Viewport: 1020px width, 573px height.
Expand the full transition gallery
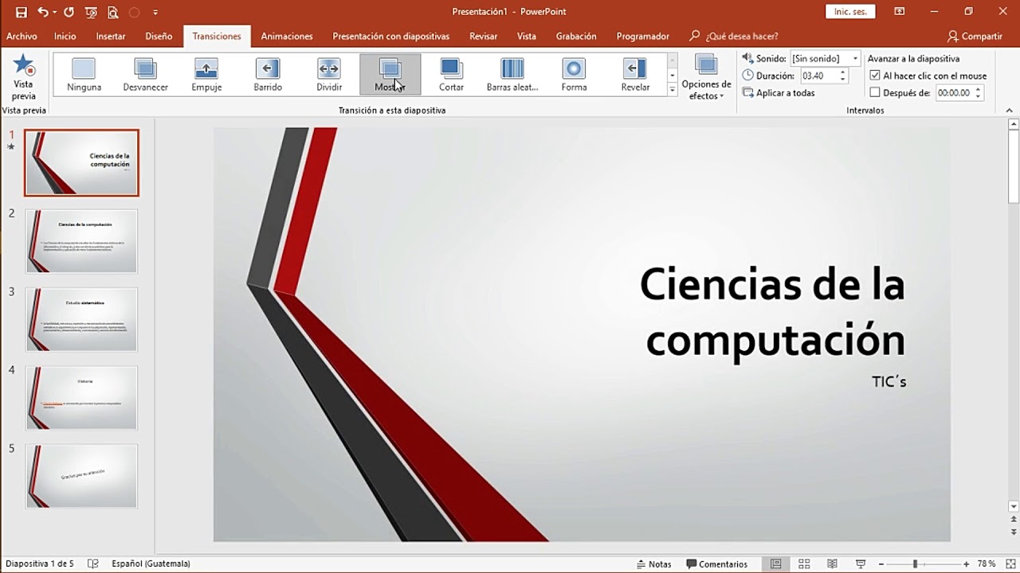(x=673, y=89)
